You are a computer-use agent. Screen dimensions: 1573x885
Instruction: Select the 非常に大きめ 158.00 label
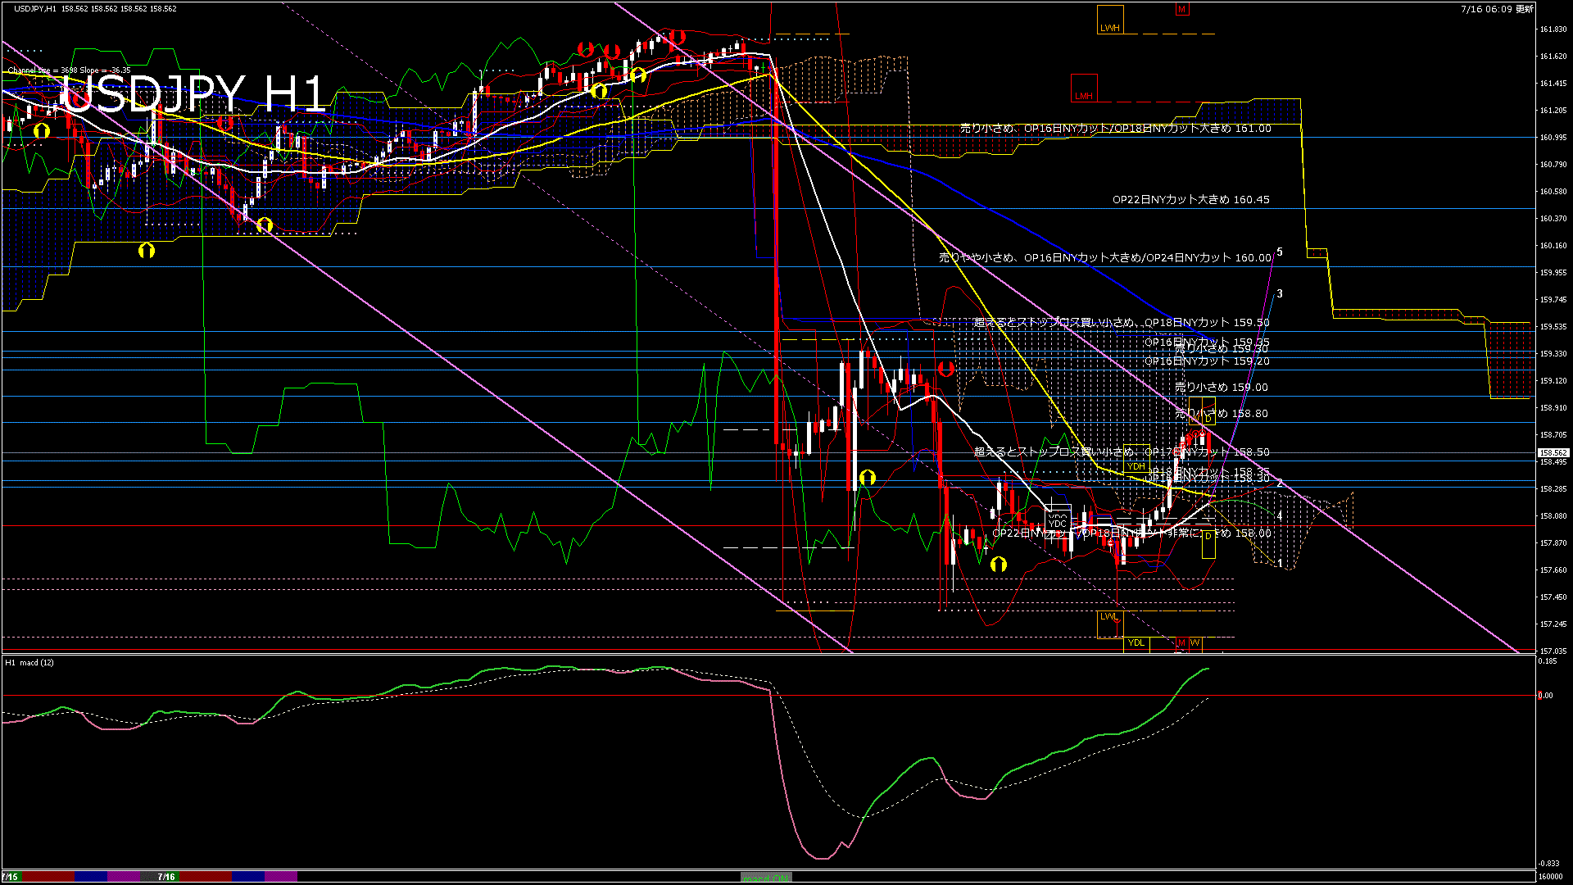pyautogui.click(x=1132, y=533)
